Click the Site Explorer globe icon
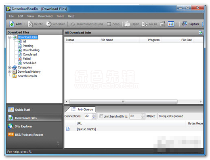210x160 pixels. [10, 126]
